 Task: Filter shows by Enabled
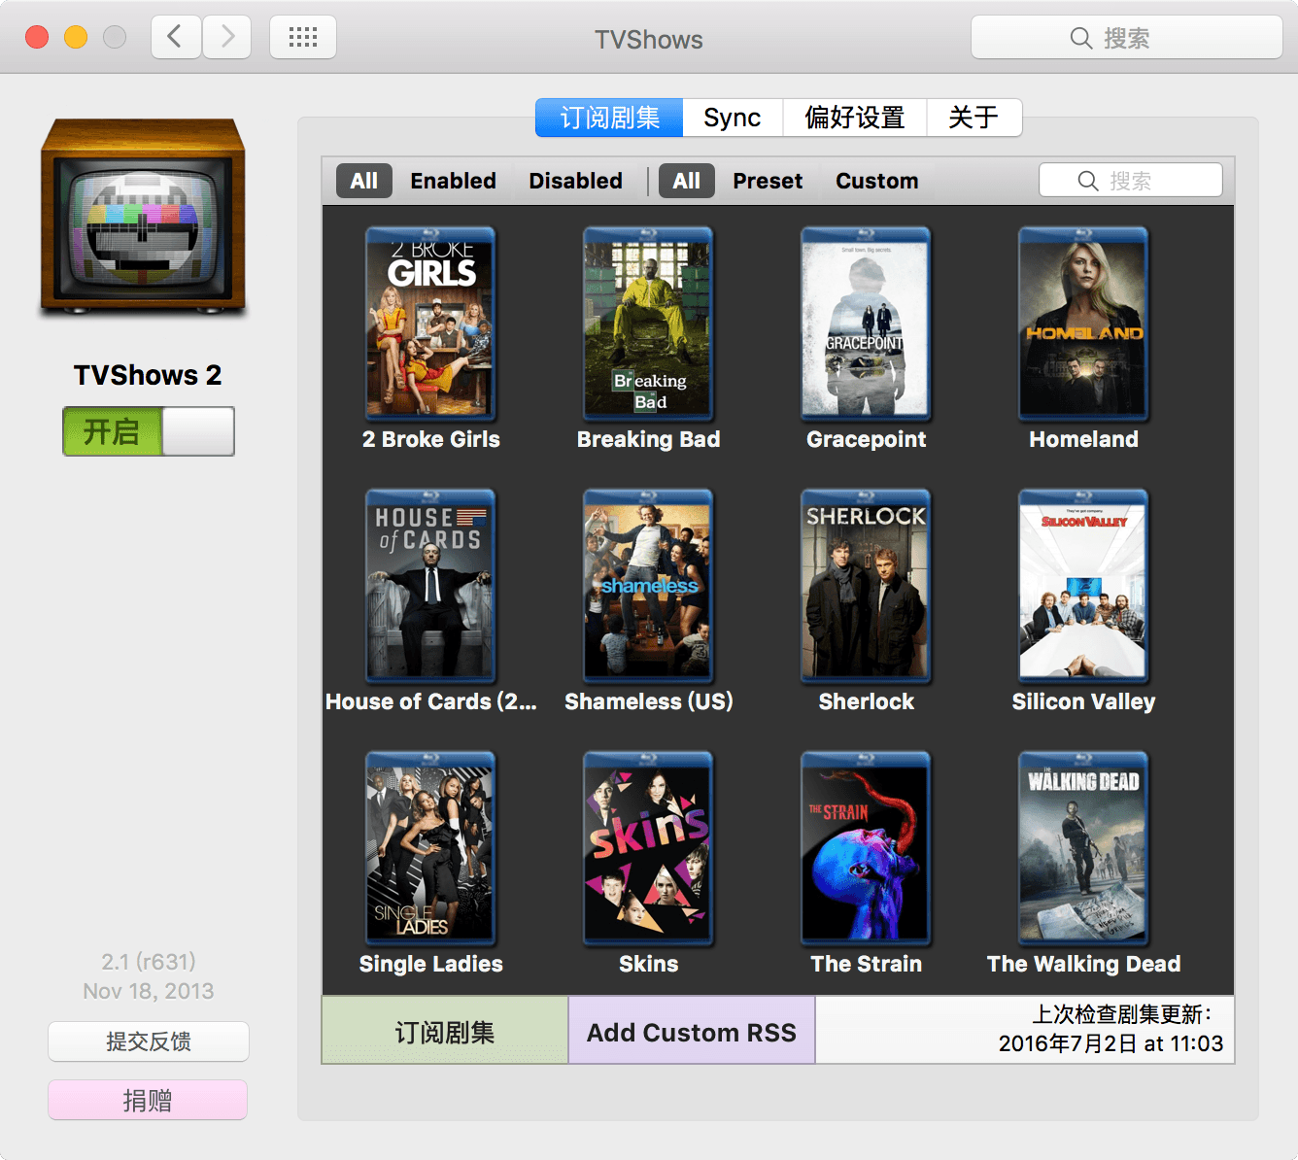click(453, 181)
